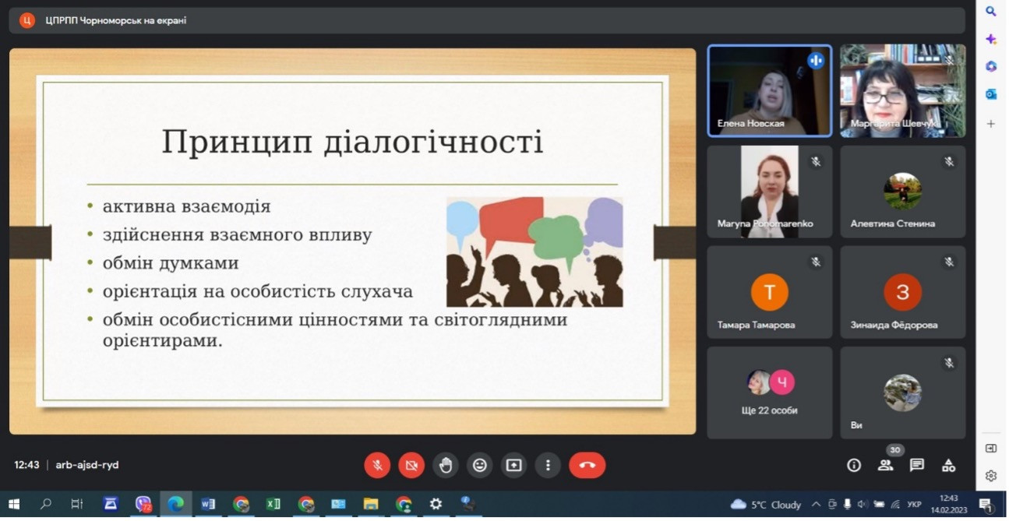
Task: Click muted mic icon on Алевтина Стенина tile
Action: point(949,162)
